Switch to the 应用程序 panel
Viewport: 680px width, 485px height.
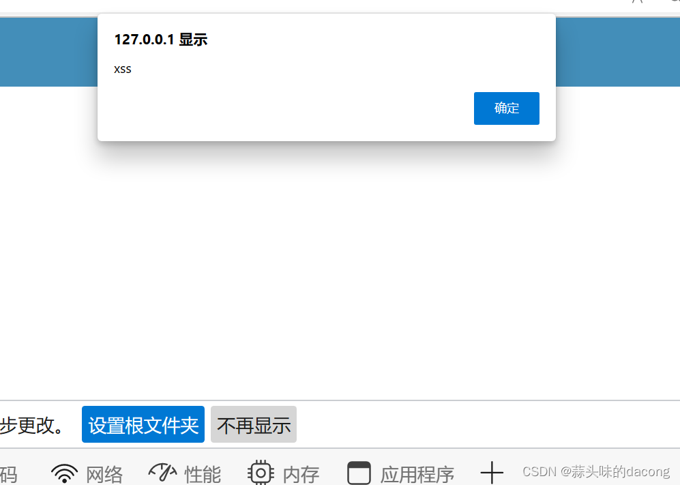(x=416, y=474)
